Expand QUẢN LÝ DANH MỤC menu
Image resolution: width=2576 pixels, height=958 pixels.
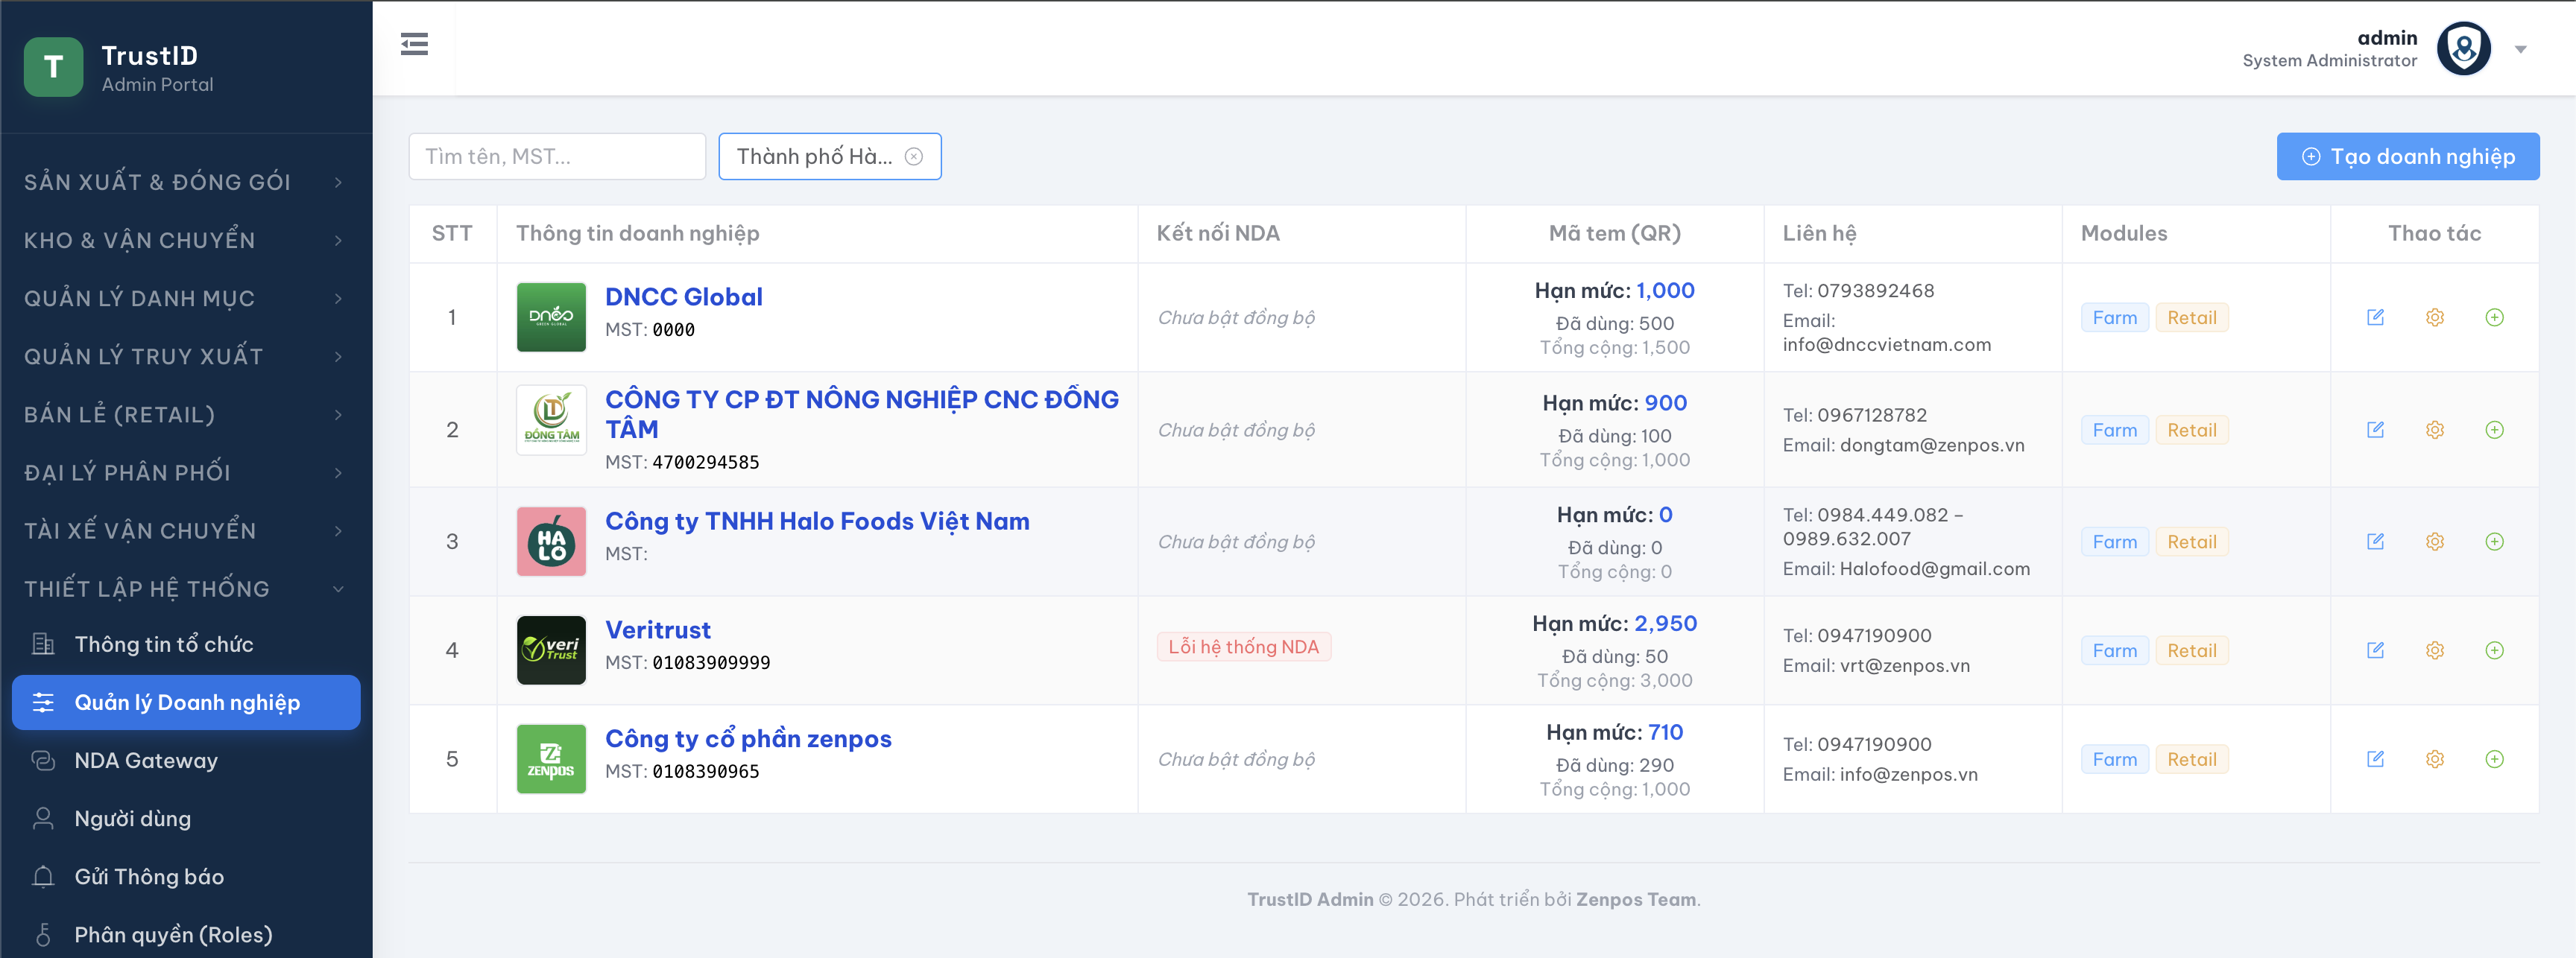pyautogui.click(x=186, y=298)
